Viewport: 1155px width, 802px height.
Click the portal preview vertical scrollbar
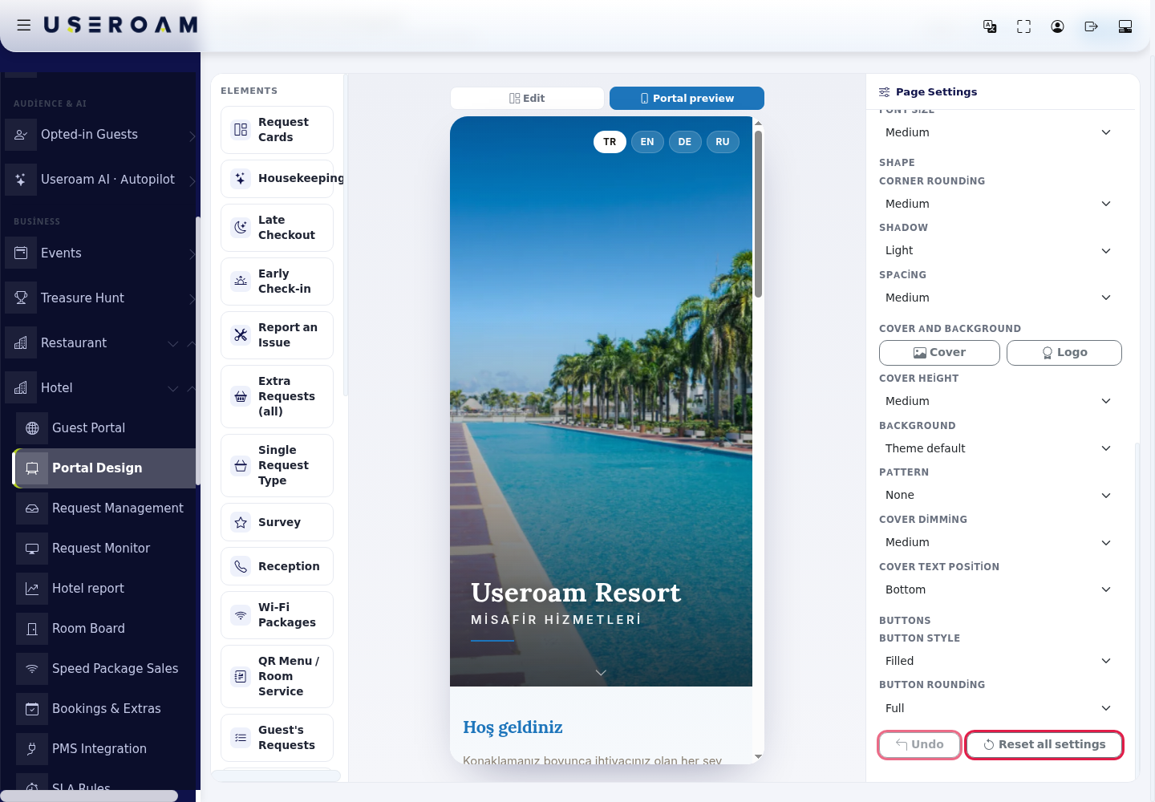coord(758,213)
